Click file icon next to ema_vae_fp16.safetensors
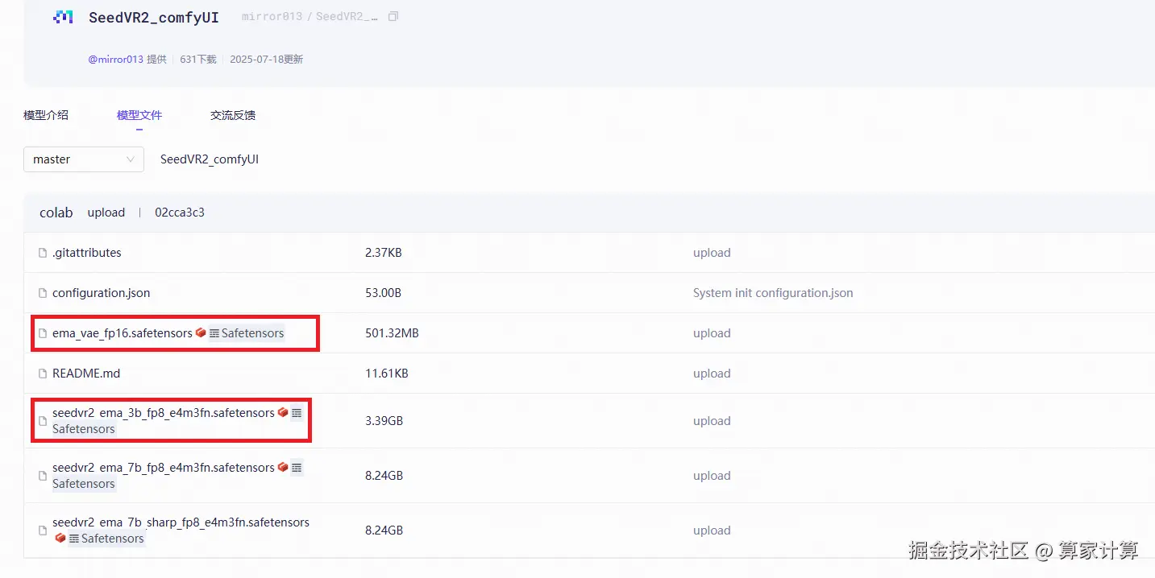 point(44,333)
